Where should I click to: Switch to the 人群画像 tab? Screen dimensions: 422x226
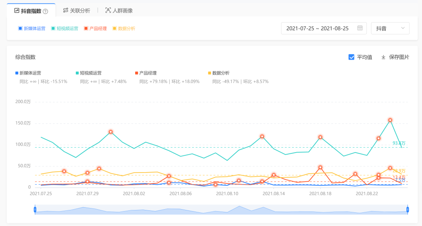click(119, 11)
